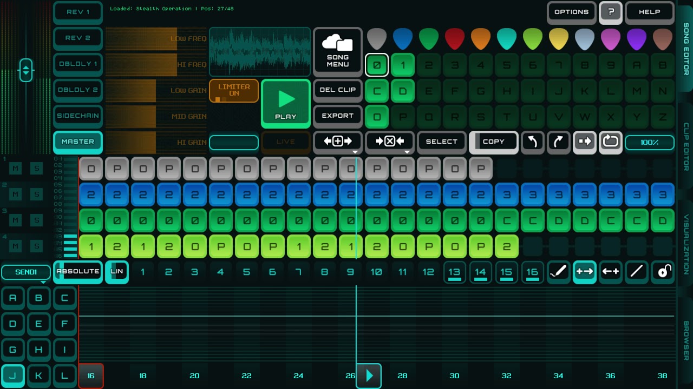Toggle the COPY button

coord(493,142)
